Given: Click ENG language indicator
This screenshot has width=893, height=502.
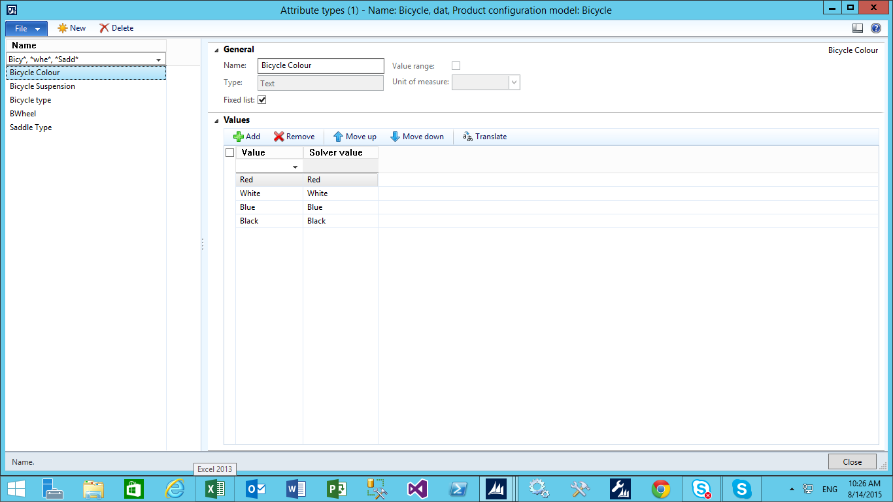Looking at the screenshot, I should coord(830,489).
